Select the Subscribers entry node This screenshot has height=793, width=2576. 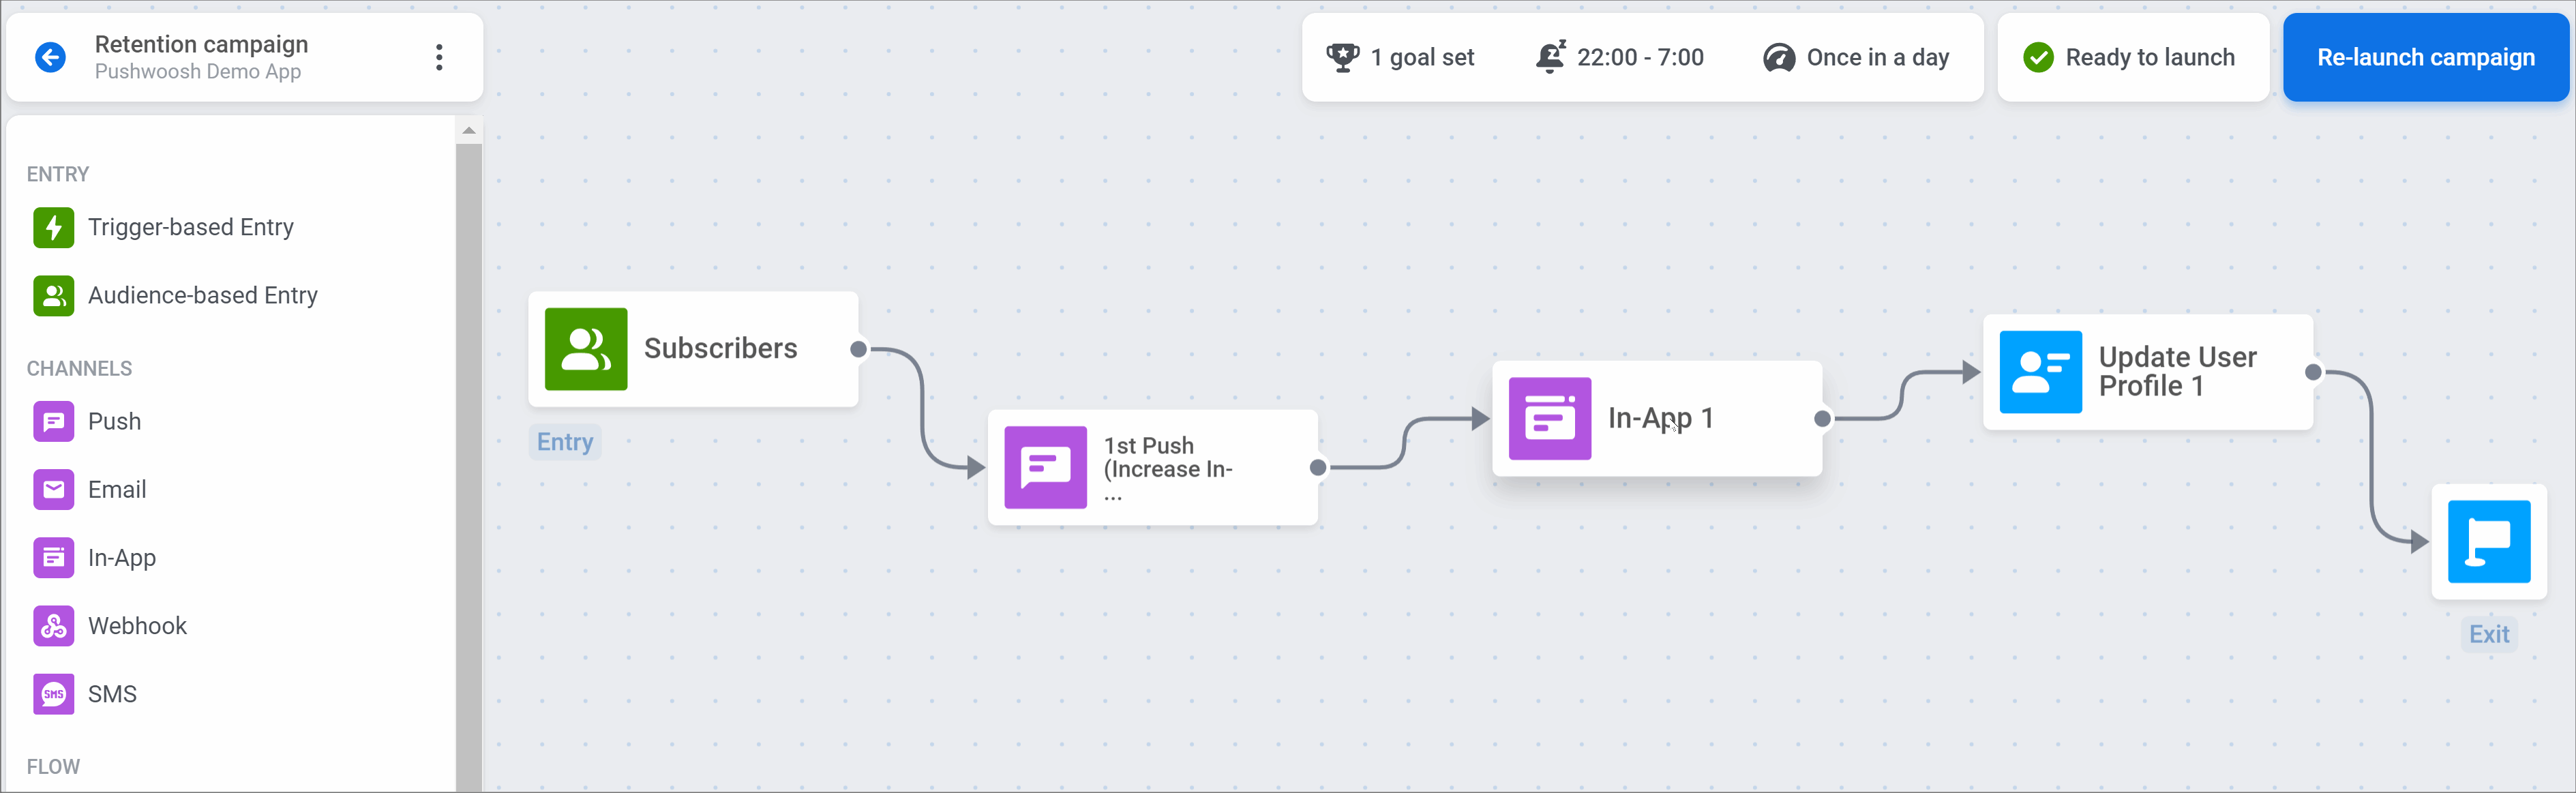click(692, 349)
